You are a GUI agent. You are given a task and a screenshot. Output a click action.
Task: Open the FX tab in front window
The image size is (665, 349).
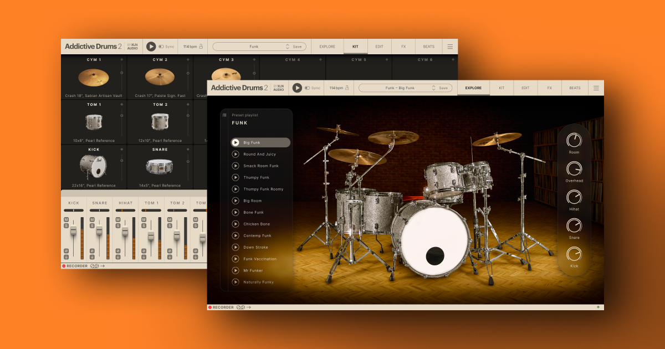click(550, 88)
